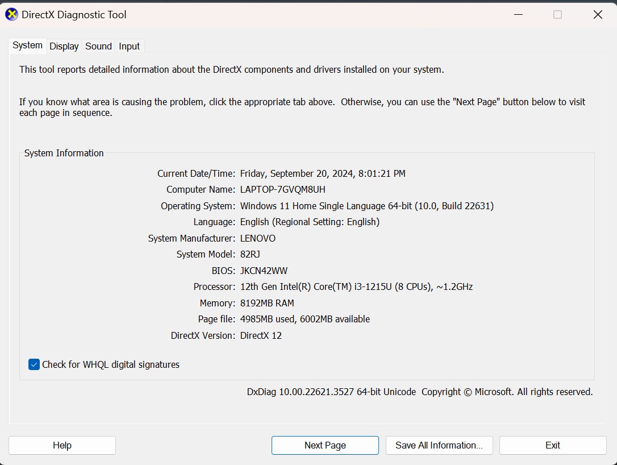
Task: Click the LENOVO manufacturer value
Action: (x=258, y=238)
